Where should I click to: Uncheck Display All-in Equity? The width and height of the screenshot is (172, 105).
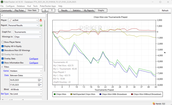[x=2, y=46]
